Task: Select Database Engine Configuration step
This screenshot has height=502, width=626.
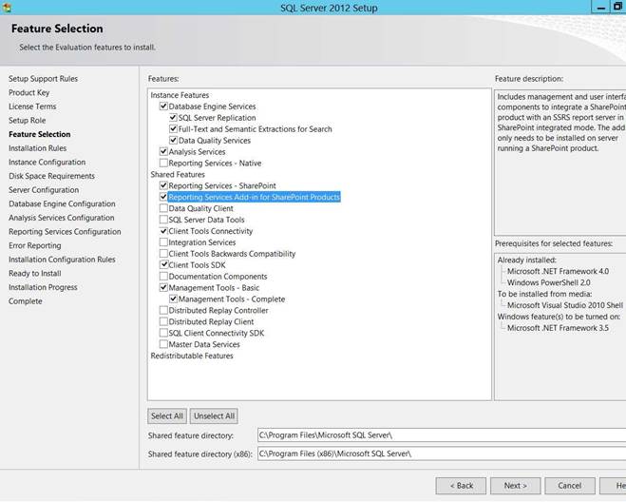Action: pos(62,203)
